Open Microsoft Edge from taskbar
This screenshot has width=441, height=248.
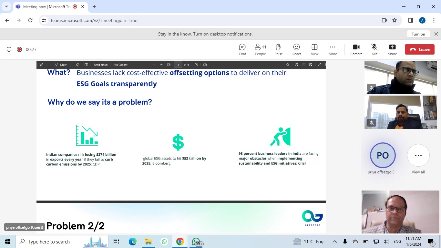(x=133, y=242)
